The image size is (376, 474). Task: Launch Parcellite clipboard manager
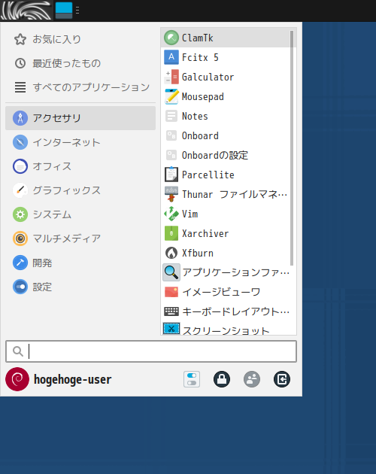pyautogui.click(x=228, y=175)
